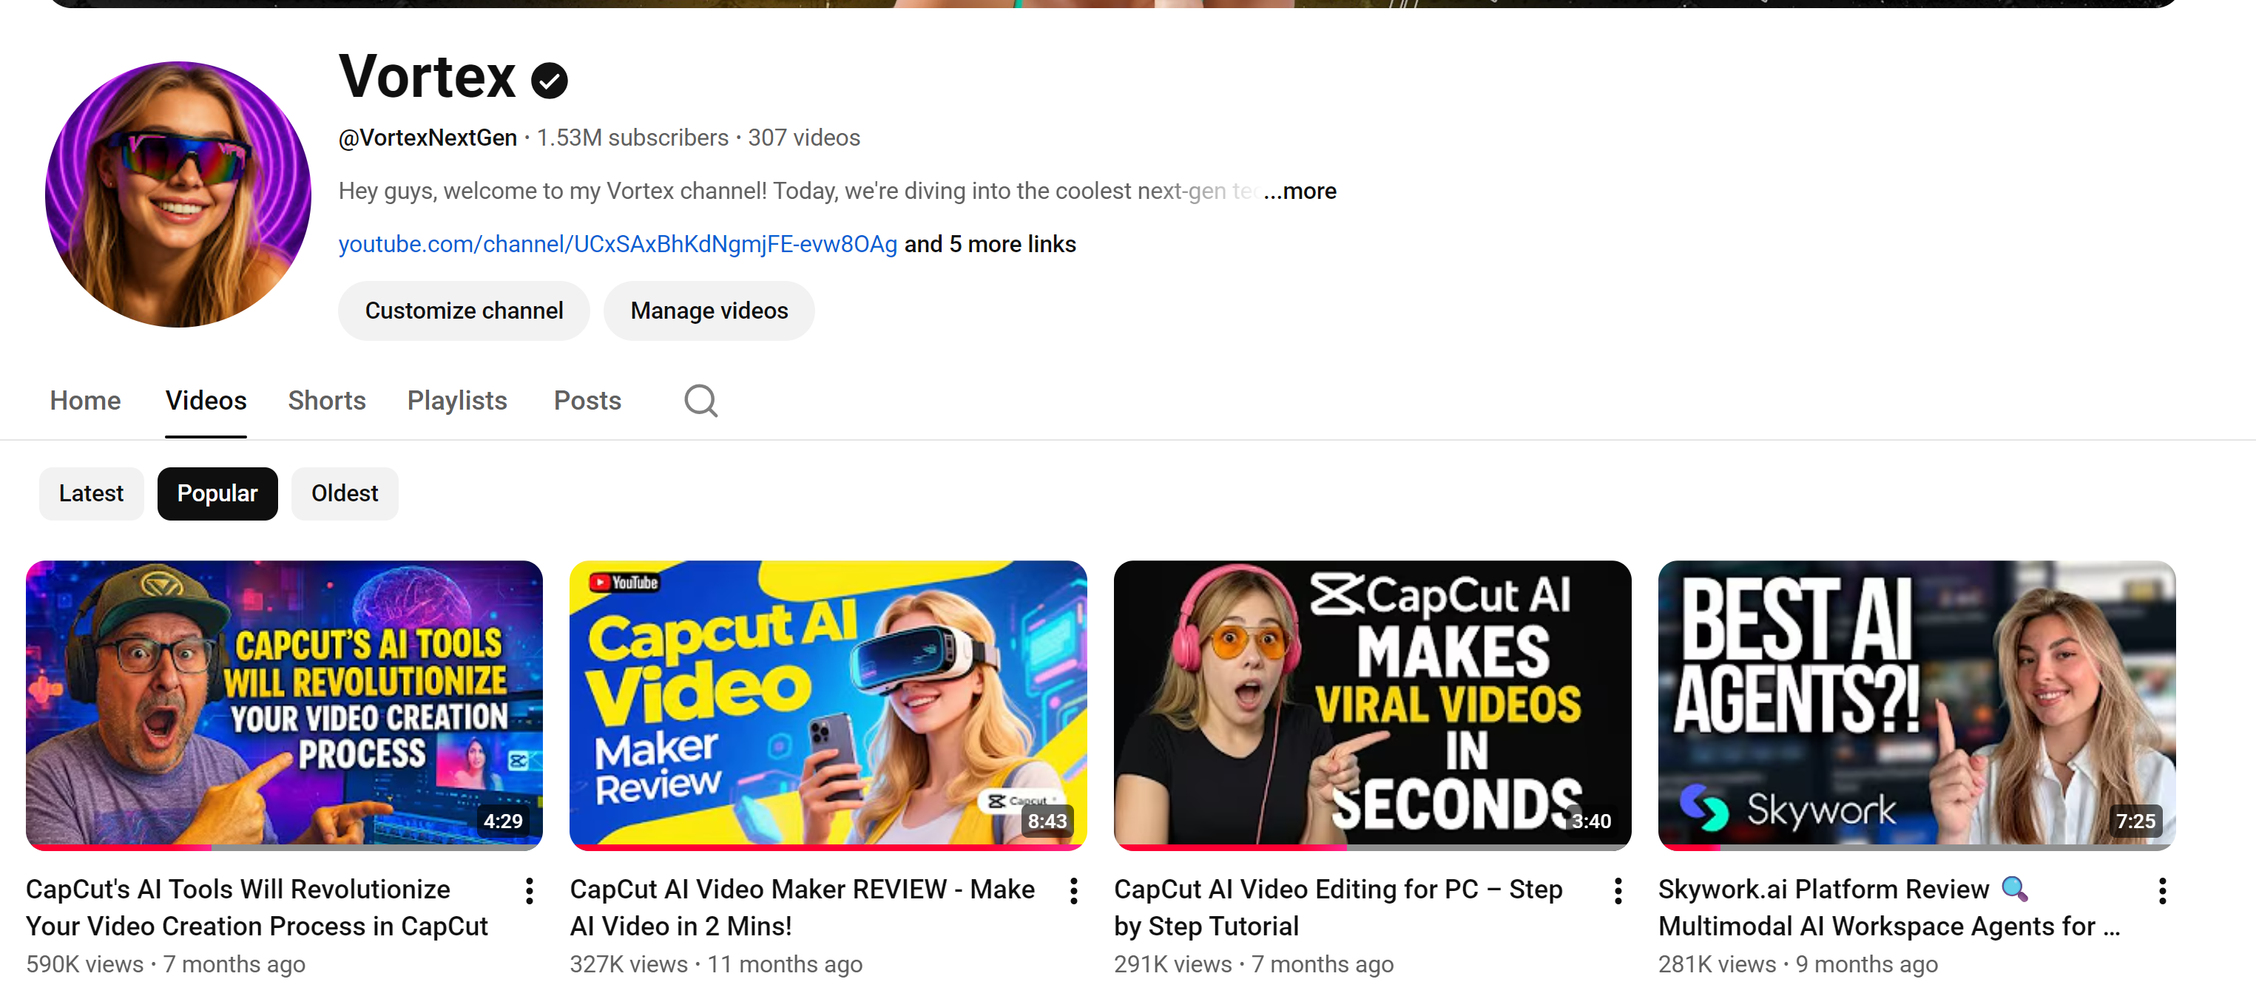
Task: Play the 'Capcut AI Video Maker Review' thumbnail
Action: pyautogui.click(x=828, y=704)
